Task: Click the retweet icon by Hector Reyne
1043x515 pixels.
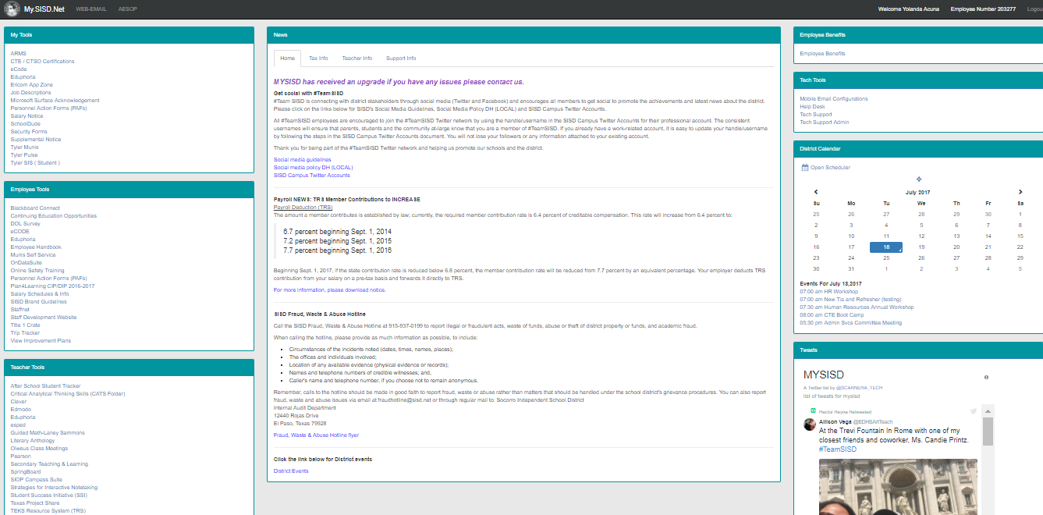Action: click(813, 410)
